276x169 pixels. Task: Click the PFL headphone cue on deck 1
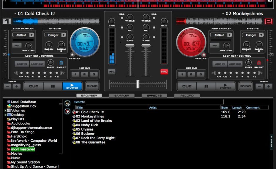(x=112, y=72)
